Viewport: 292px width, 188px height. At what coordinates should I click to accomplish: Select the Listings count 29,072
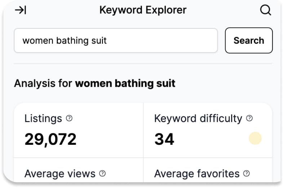[50, 139]
